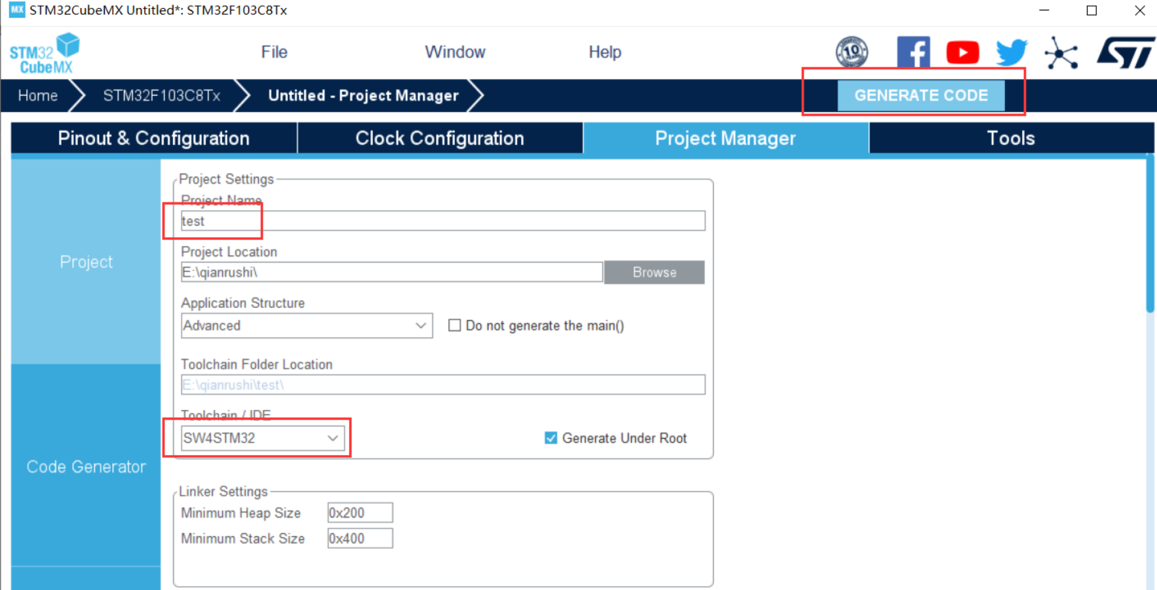
Task: Close the STM32CubeMX window
Action: 1140,10
